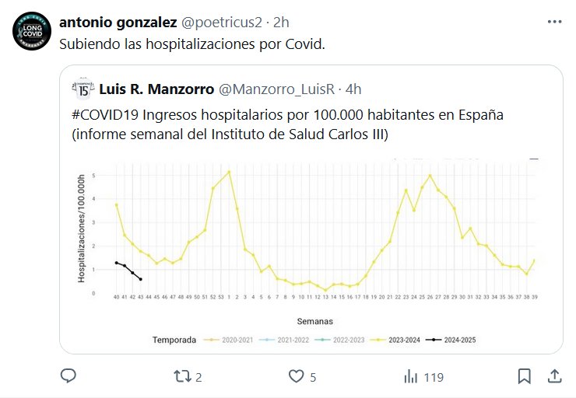
Task: Click the reply speech bubble icon
Action: 68,377
